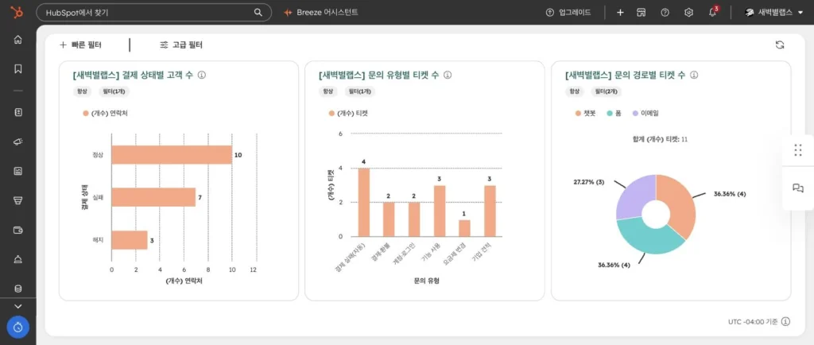This screenshot has width=814, height=345.
Task: Click 항상 tag in 결제 상태별 card
Action: click(x=82, y=91)
